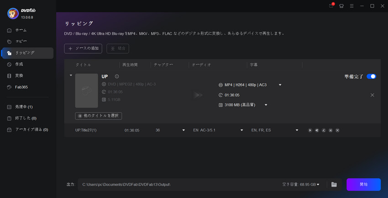Viewport: 388px width, 198px height.
Task: Open the ホーム (Home) section
Action: point(28,30)
